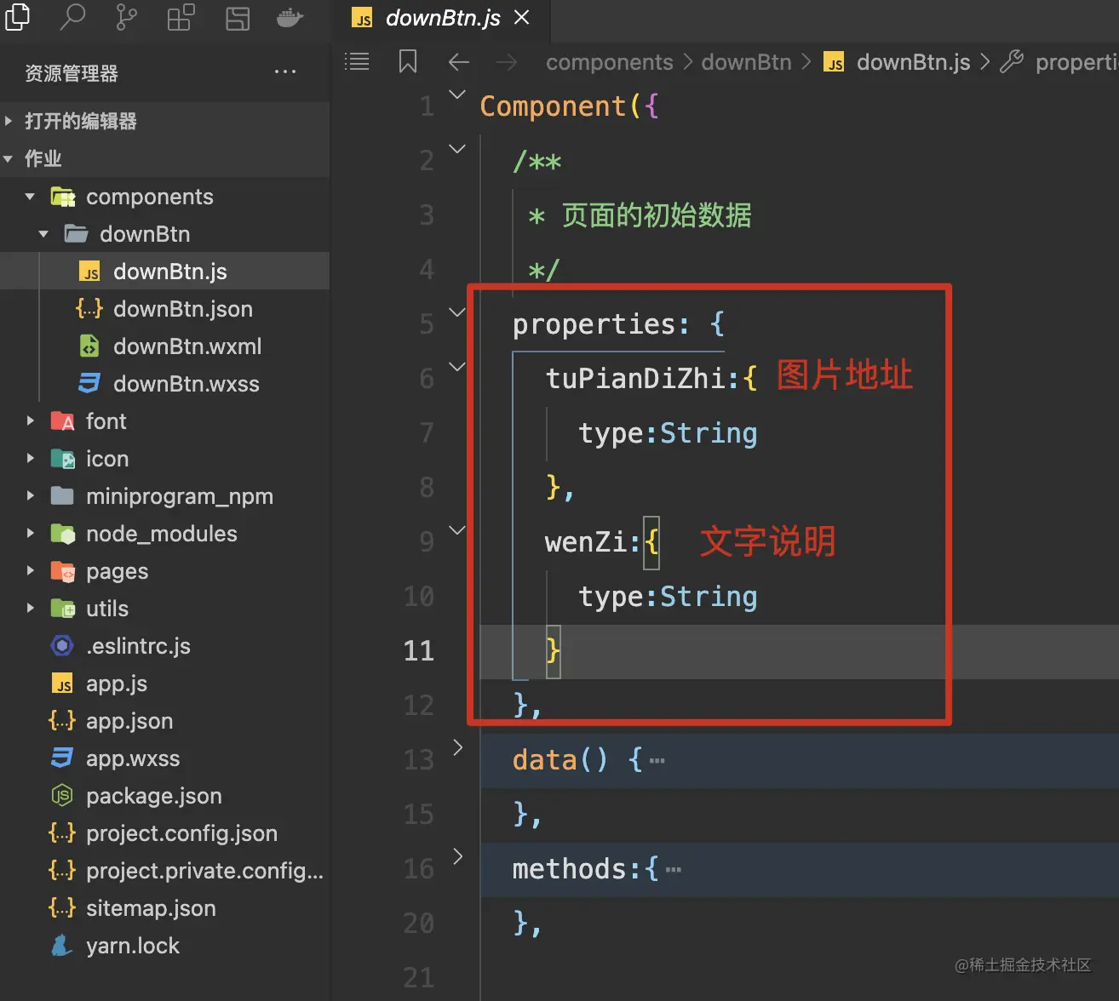Unfold the data() block at line 13
The width and height of the screenshot is (1119, 1001).
(x=457, y=747)
